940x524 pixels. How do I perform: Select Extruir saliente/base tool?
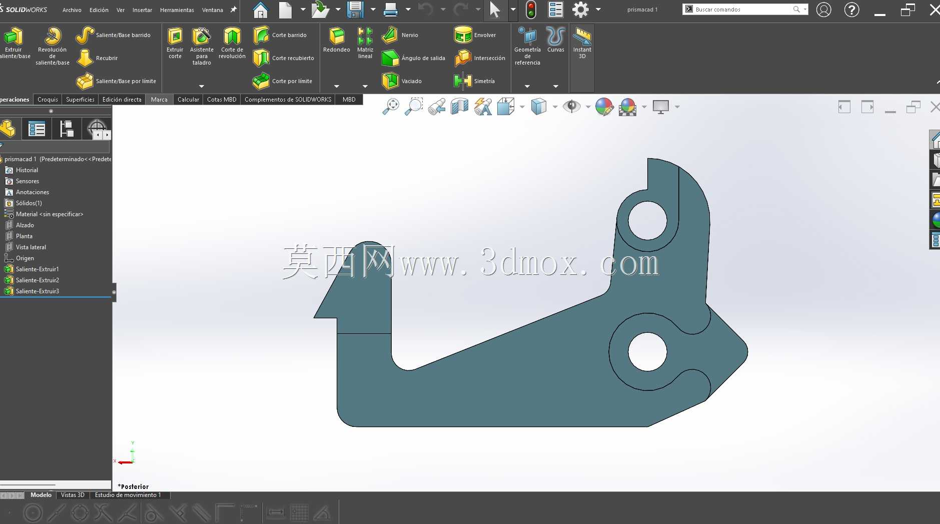14,44
